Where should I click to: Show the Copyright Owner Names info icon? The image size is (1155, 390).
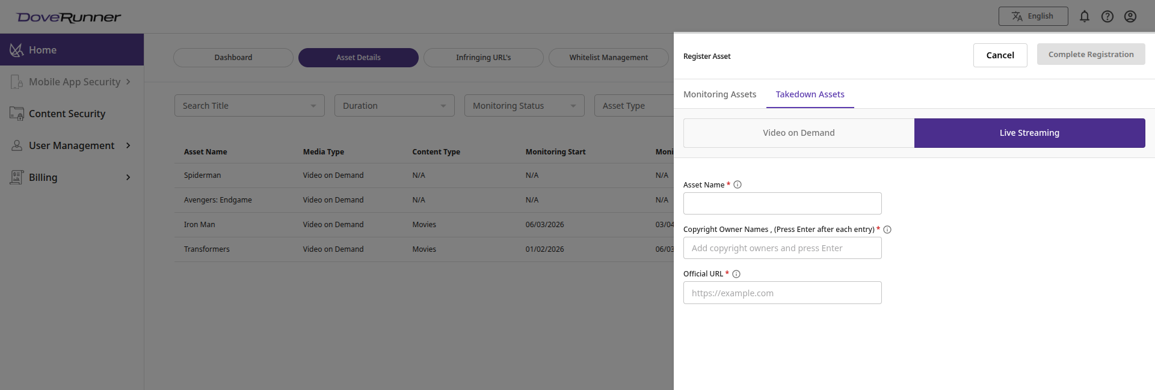(887, 230)
